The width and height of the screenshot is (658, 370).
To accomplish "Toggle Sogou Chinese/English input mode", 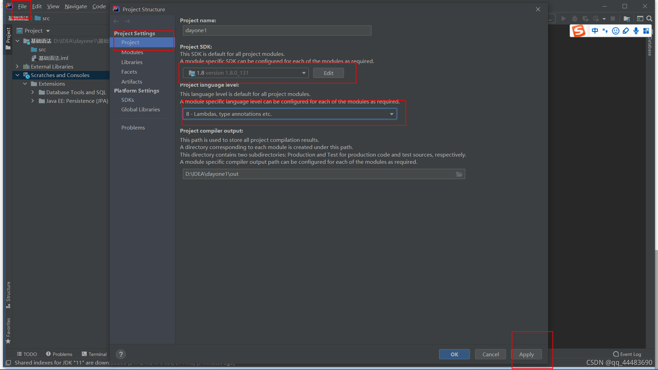I will 595,31.
